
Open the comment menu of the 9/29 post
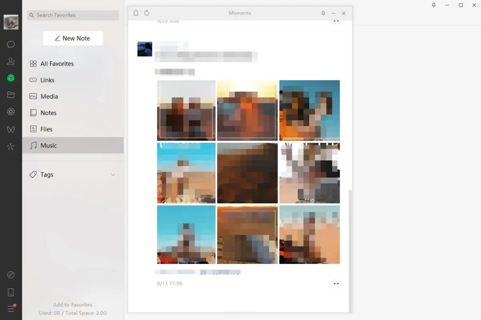click(336, 21)
